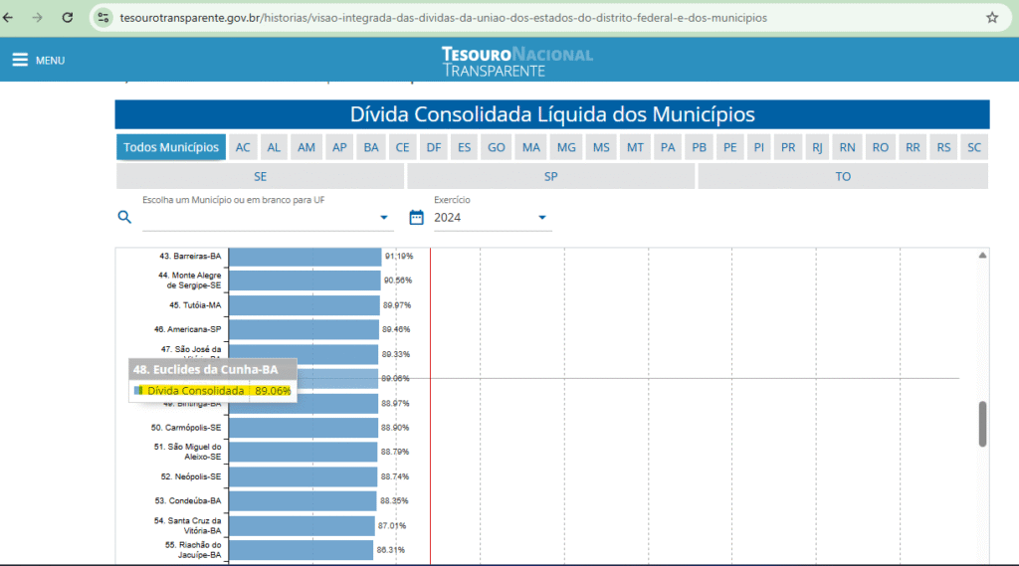Click the site information icon in address bar
Viewport: 1019px width, 566px height.
tap(103, 18)
